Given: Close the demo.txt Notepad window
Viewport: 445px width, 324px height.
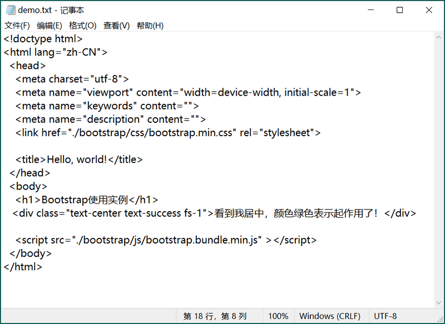Looking at the screenshot, I should pyautogui.click(x=429, y=10).
